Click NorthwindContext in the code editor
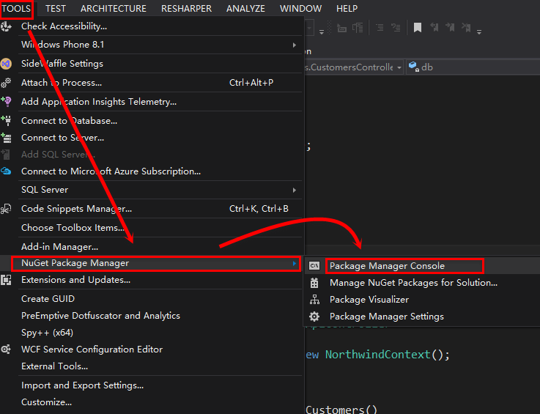Image resolution: width=540 pixels, height=414 pixels. (378, 355)
